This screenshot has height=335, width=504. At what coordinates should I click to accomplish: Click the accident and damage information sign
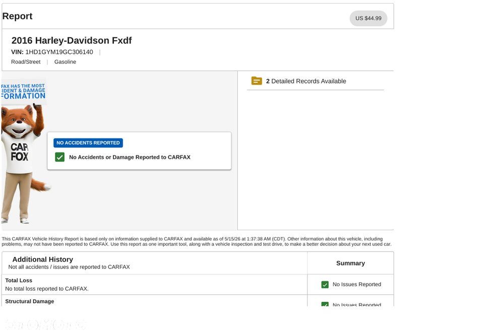[24, 92]
